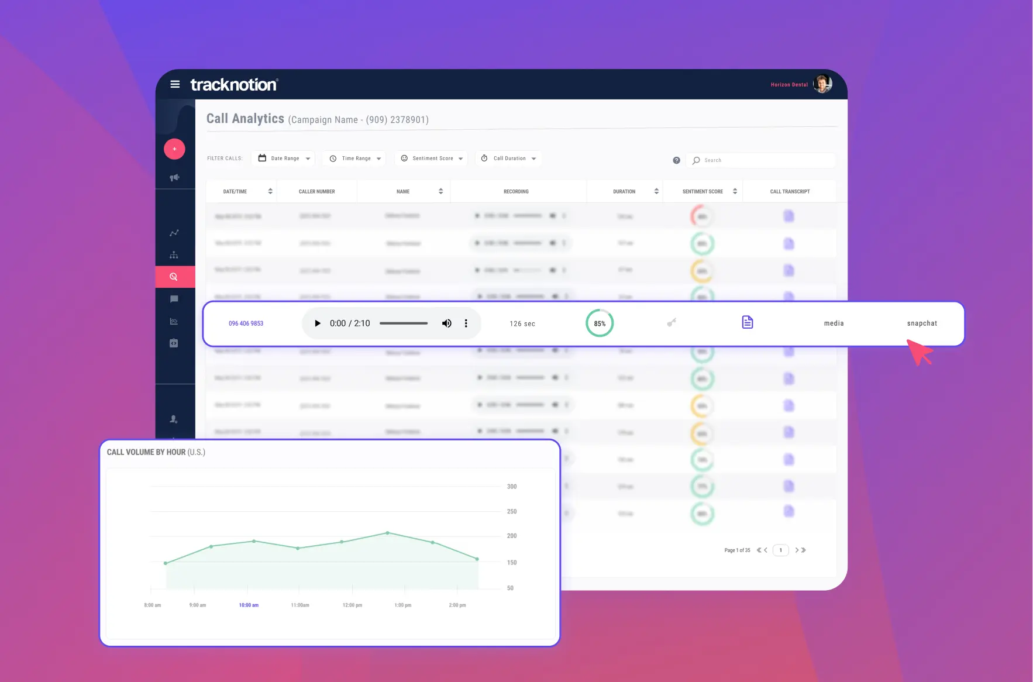Open the camera snapshot sidebar icon
The height and width of the screenshot is (682, 1033).
pos(174,343)
